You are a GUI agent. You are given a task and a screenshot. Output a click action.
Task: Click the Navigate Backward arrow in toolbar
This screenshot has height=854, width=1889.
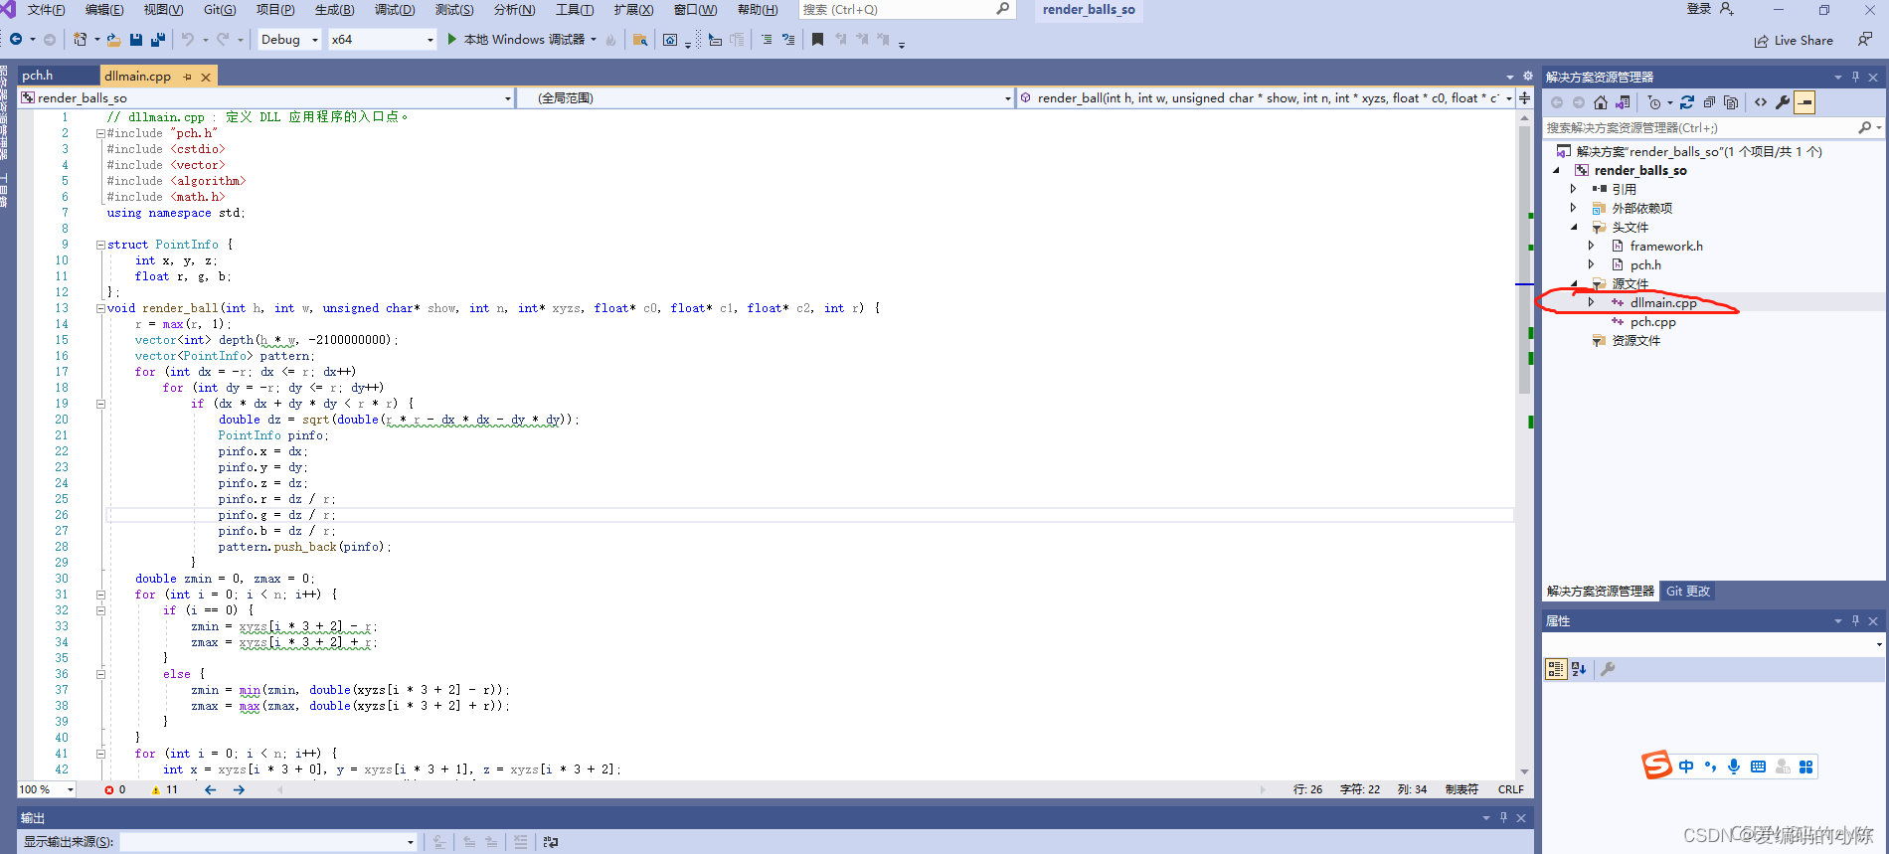click(16, 40)
